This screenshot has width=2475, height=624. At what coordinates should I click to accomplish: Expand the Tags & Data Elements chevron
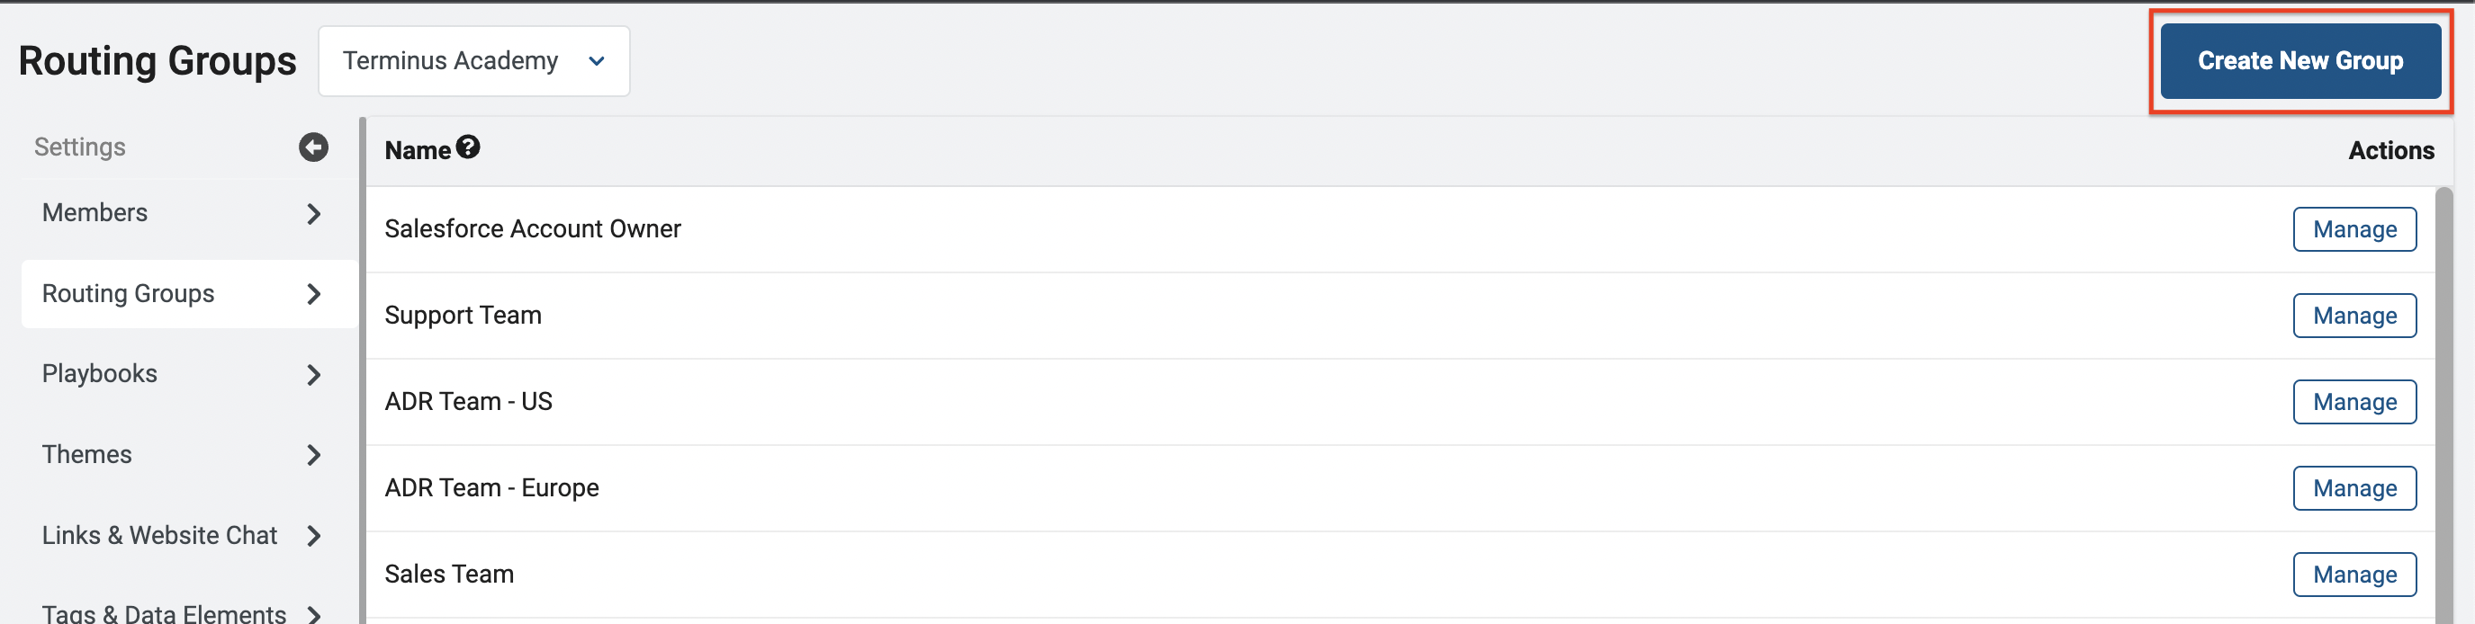click(314, 614)
